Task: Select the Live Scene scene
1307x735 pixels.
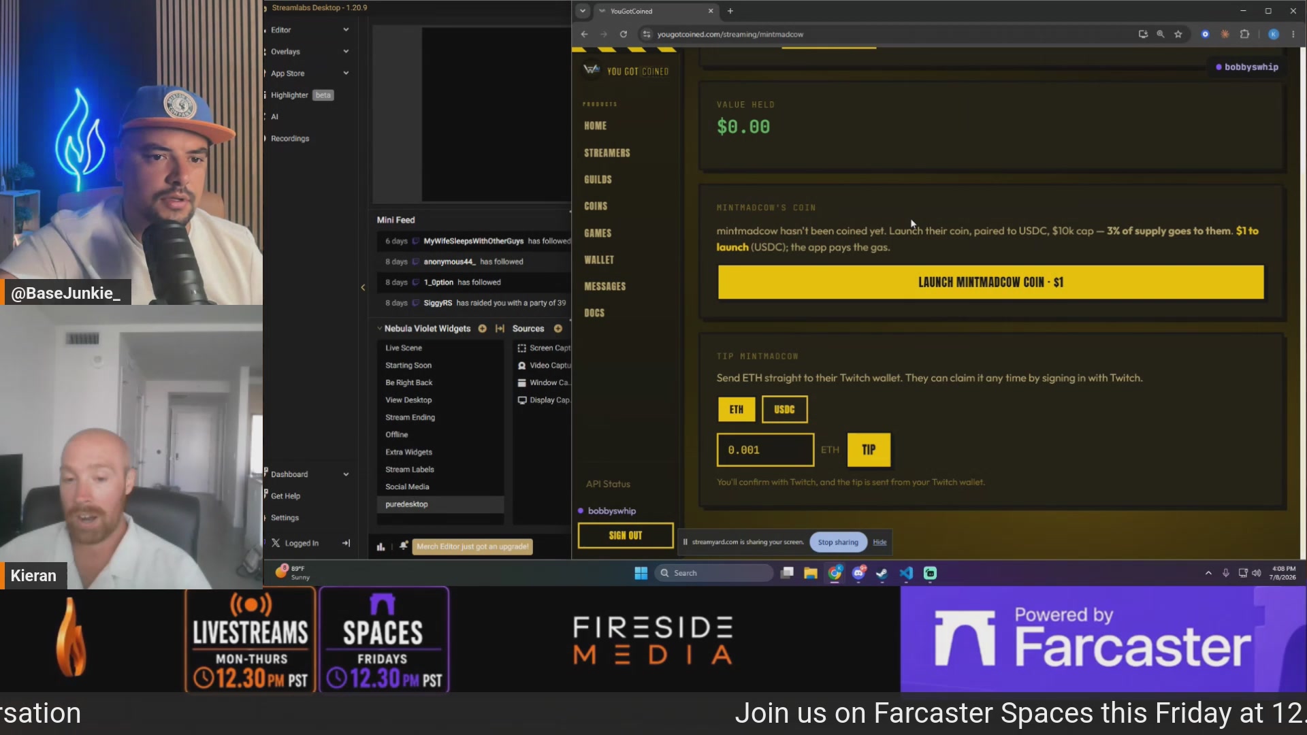Action: [x=440, y=348]
